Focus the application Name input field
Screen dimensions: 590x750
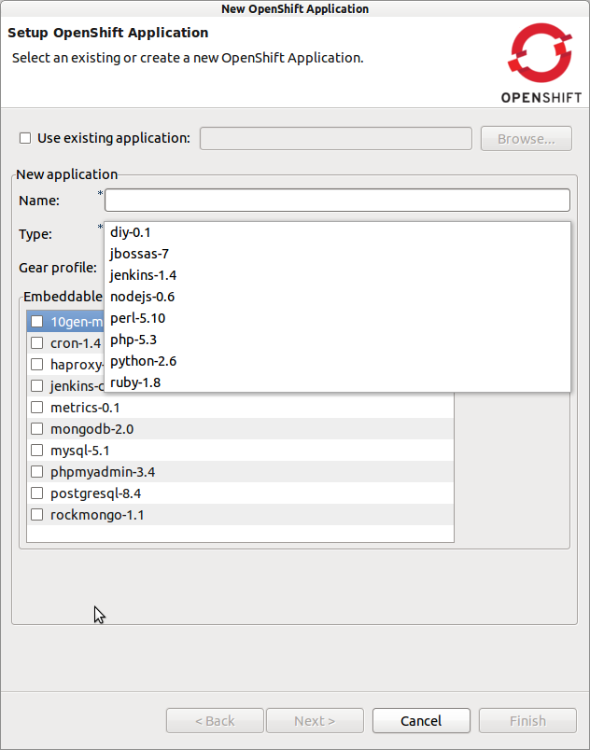pos(337,201)
